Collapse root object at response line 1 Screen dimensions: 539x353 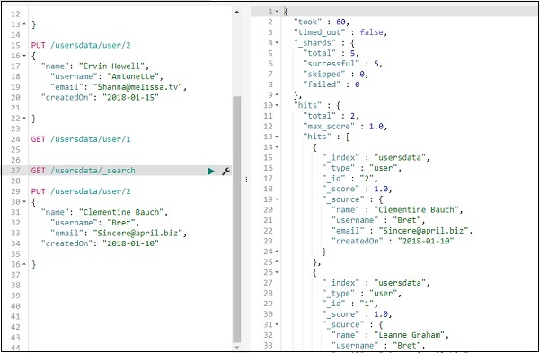277,12
